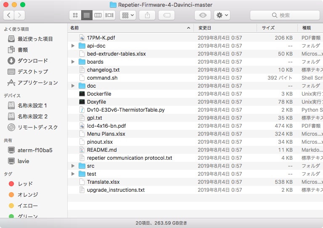Click the Edit Tags toolbar button
The height and width of the screenshot is (228, 323).
click(167, 15)
